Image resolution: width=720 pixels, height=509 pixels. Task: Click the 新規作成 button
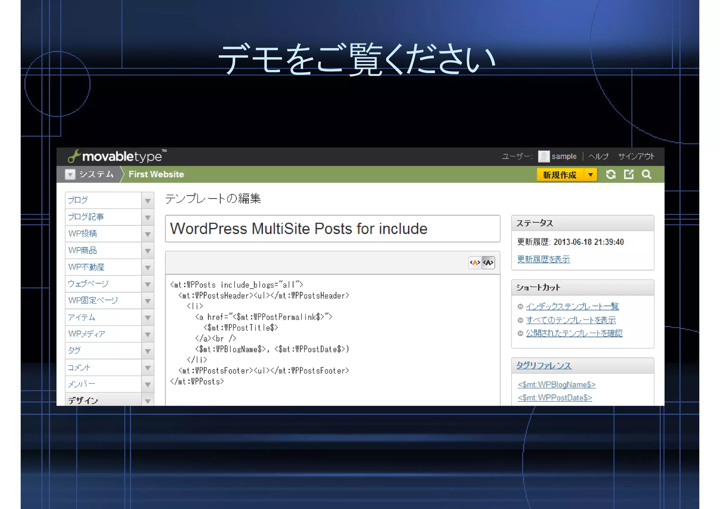(560, 175)
